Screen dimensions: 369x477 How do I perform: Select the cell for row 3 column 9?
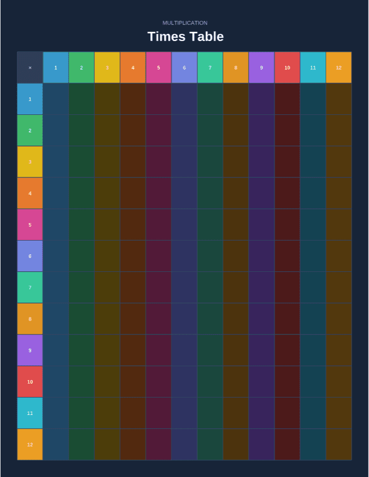coord(261,162)
